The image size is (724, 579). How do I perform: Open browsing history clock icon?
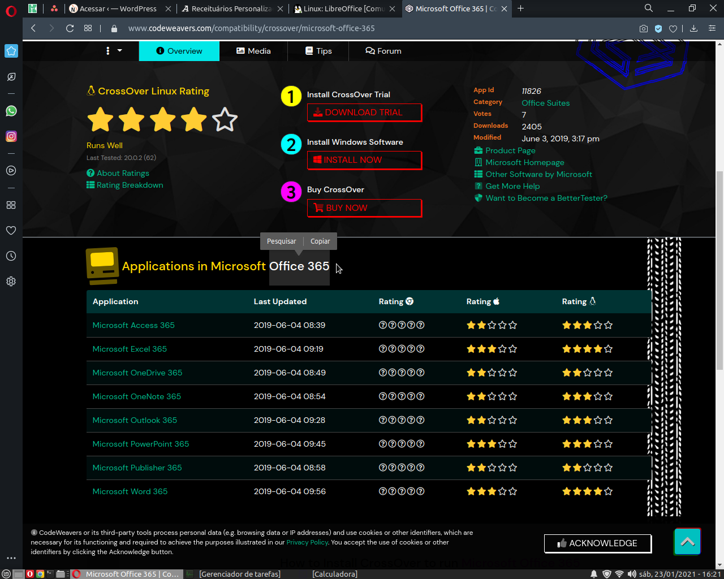(11, 256)
